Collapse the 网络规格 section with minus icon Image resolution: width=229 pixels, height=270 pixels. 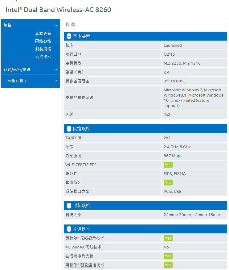(x=69, y=129)
